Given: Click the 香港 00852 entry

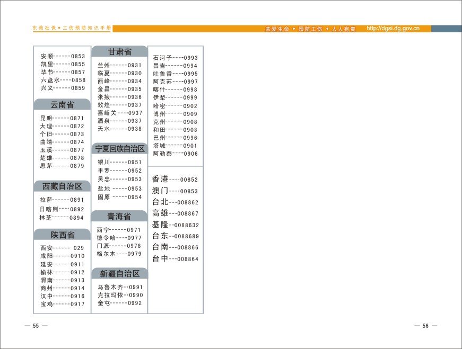Looking at the screenshot, I should pyautogui.click(x=175, y=179).
